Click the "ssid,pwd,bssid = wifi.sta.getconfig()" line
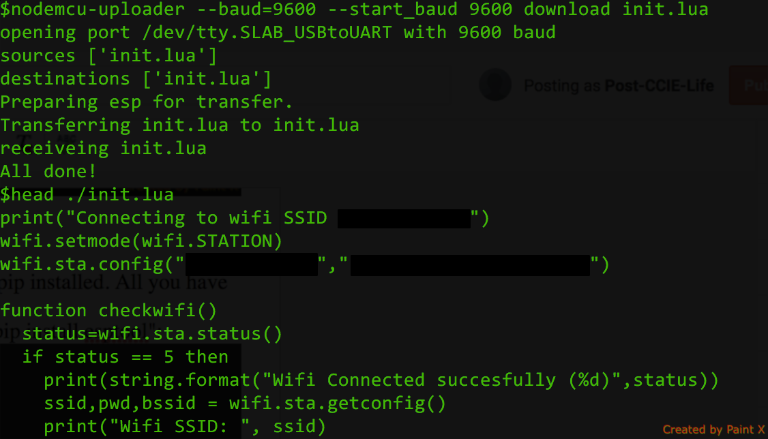Viewport: 768px width, 439px height. (x=245, y=404)
